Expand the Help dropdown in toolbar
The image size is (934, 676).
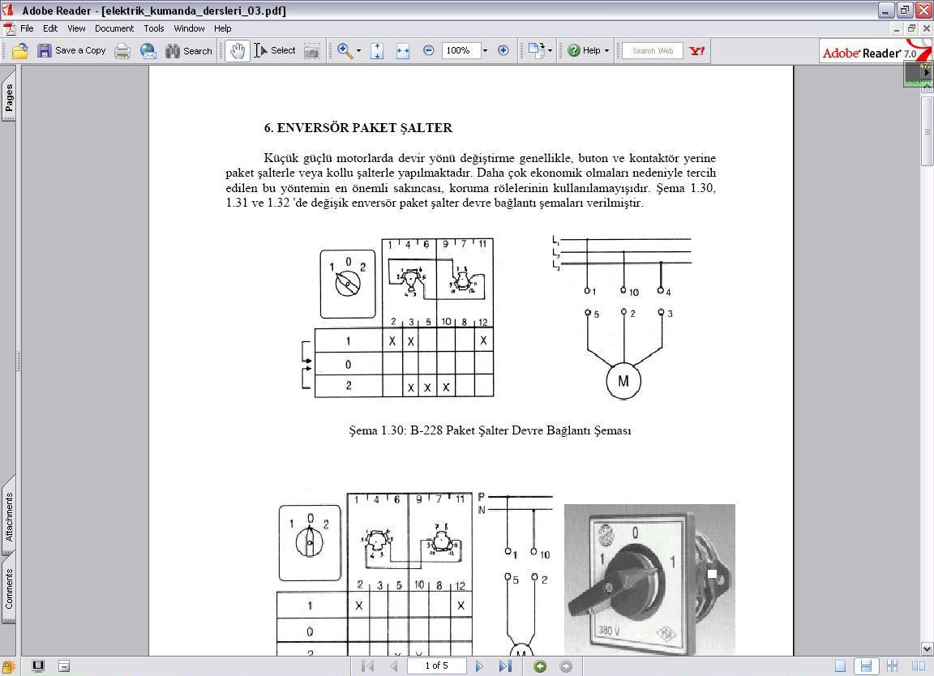click(x=606, y=50)
